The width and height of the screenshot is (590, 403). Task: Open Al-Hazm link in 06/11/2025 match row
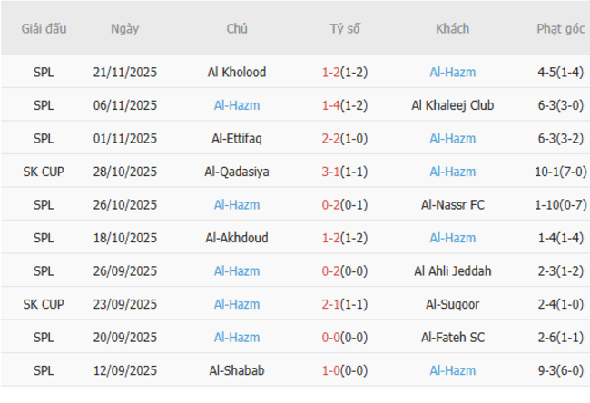(237, 105)
